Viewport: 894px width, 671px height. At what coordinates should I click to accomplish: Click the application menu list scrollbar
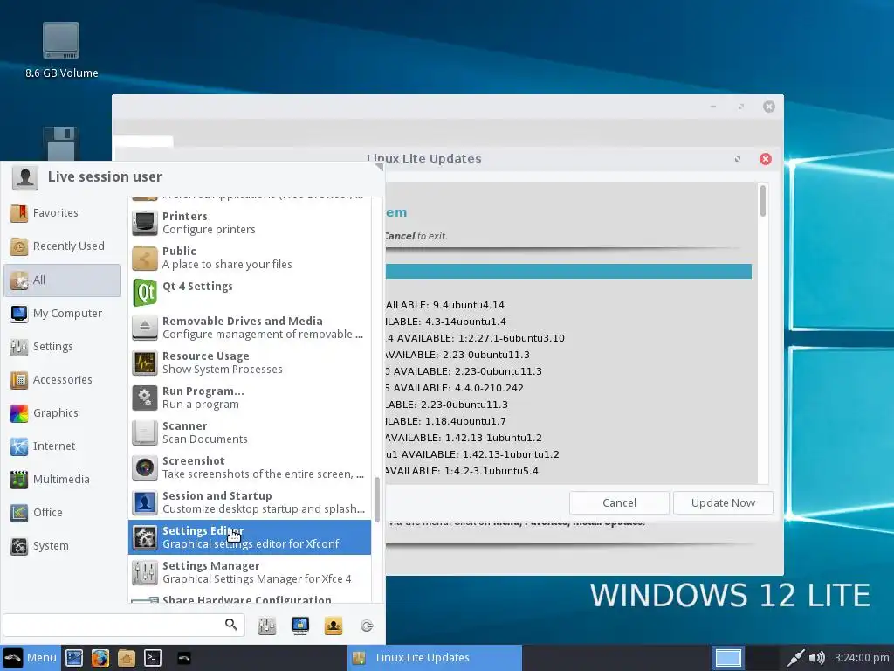tap(376, 499)
